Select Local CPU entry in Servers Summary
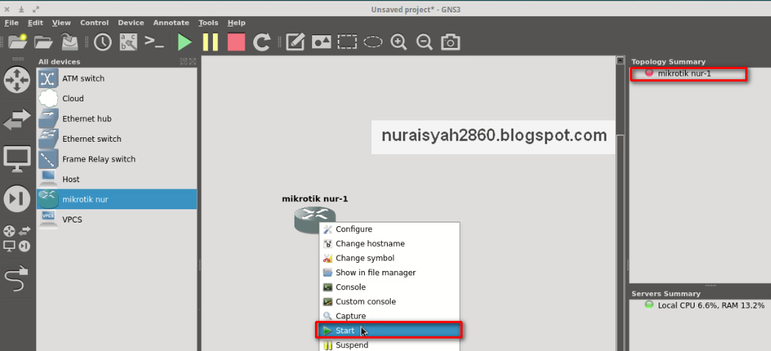The height and width of the screenshot is (351, 771). pos(711,305)
